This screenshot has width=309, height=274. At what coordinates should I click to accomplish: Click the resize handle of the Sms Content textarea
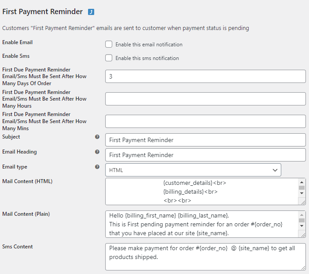point(303,268)
